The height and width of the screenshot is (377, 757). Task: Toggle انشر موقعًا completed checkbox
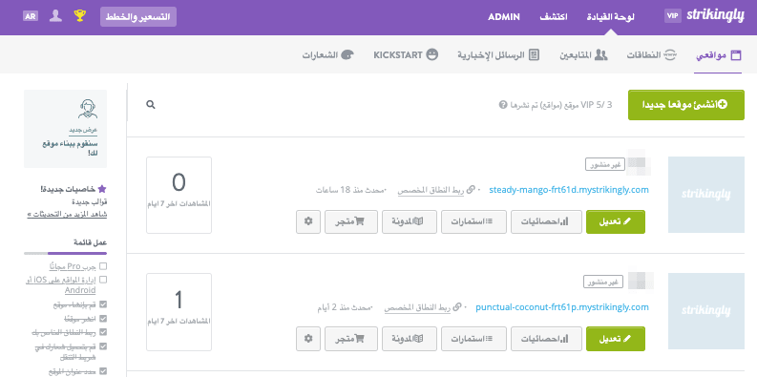coord(103,319)
